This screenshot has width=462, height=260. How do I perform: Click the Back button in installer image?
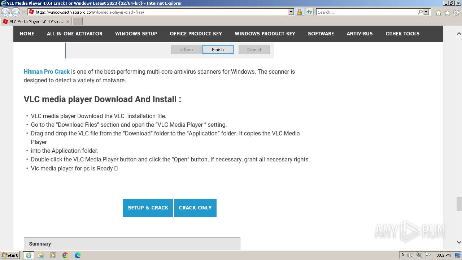click(187, 49)
